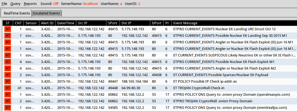The height and width of the screenshot is (111, 297).
Task: Select the RealTime Events tab
Action: click(x=17, y=13)
